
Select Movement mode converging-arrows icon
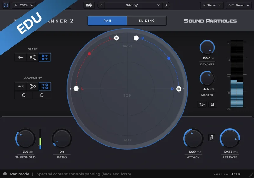[x=33, y=86]
